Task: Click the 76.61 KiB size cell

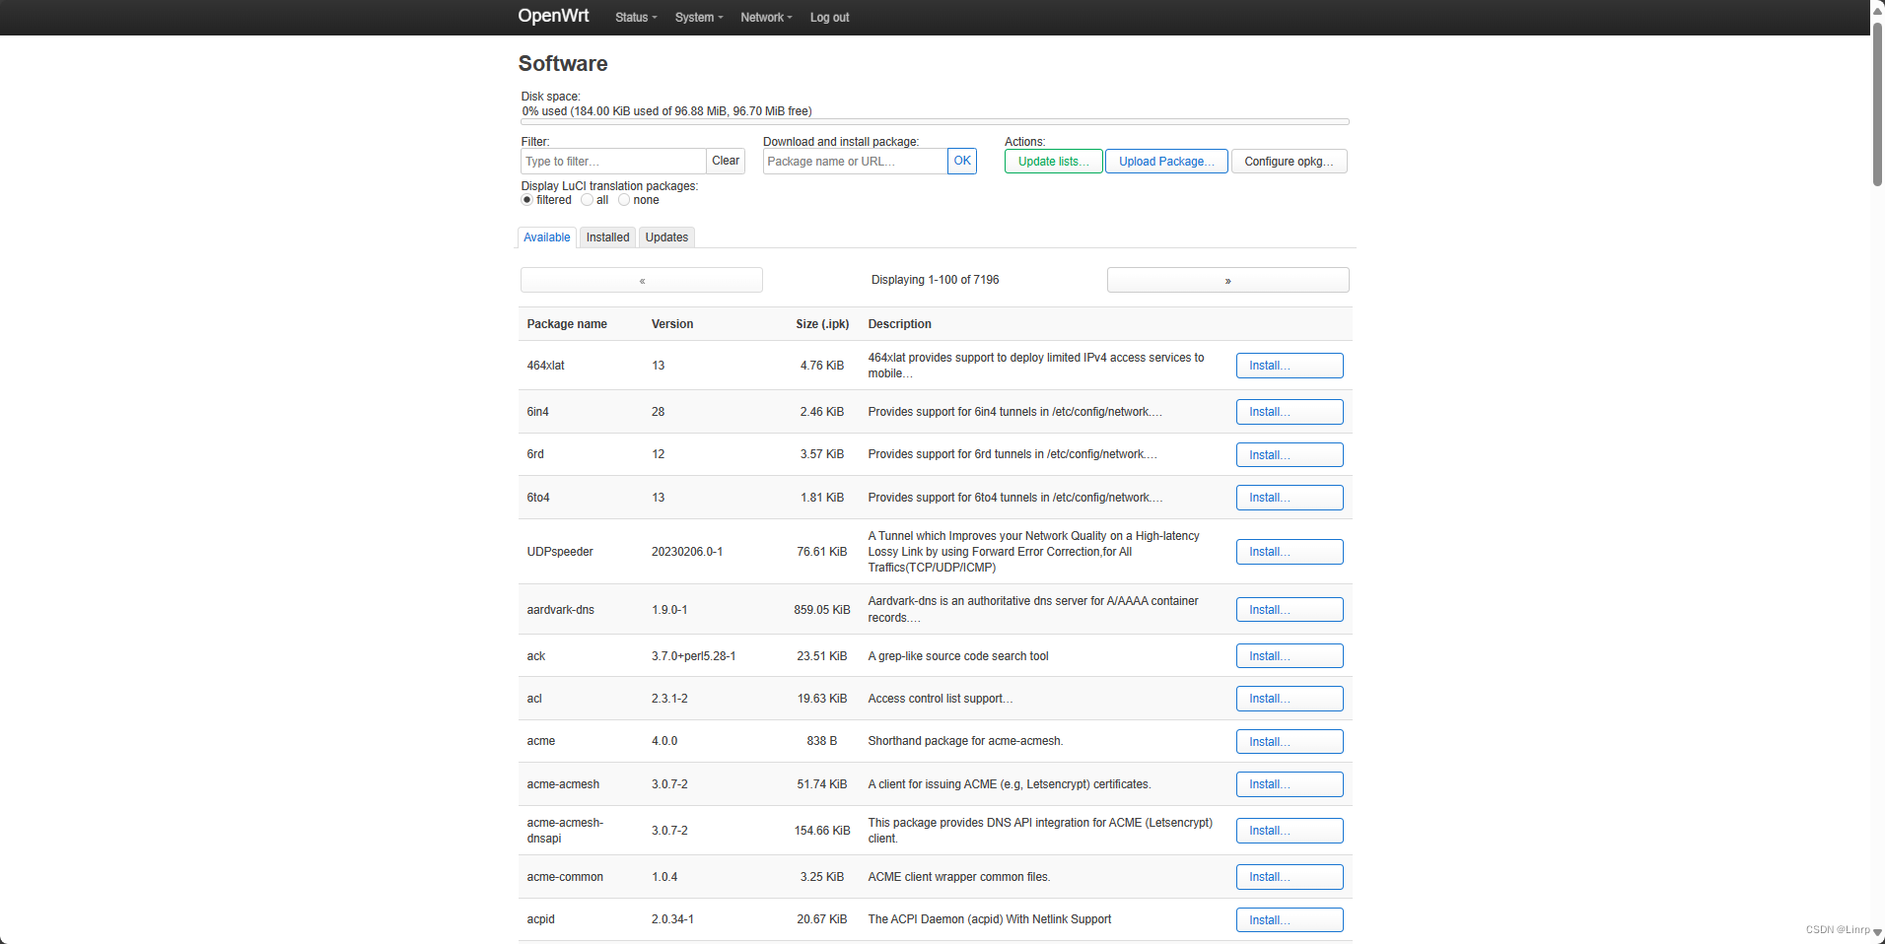Action: tap(822, 552)
